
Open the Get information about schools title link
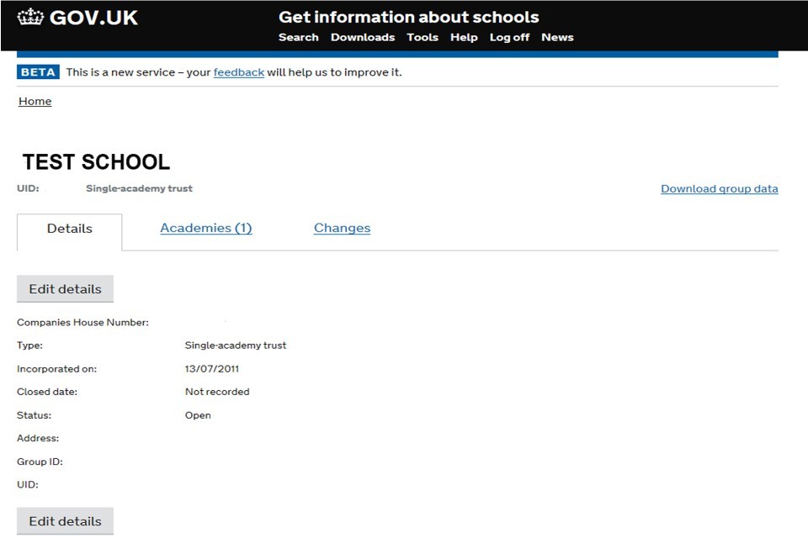click(408, 17)
